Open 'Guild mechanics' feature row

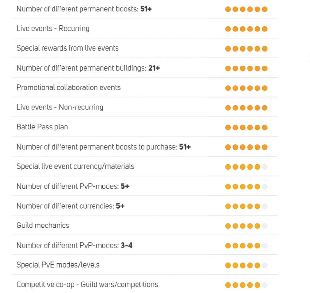[x=43, y=226]
